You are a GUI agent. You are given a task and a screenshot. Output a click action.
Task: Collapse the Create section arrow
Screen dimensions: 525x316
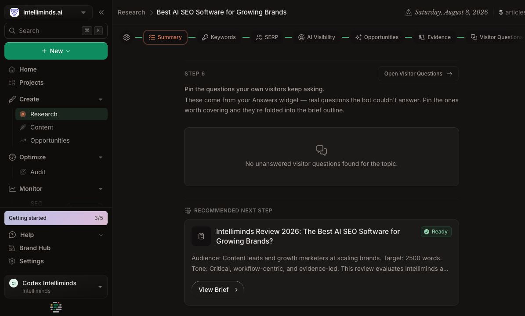[x=101, y=99]
